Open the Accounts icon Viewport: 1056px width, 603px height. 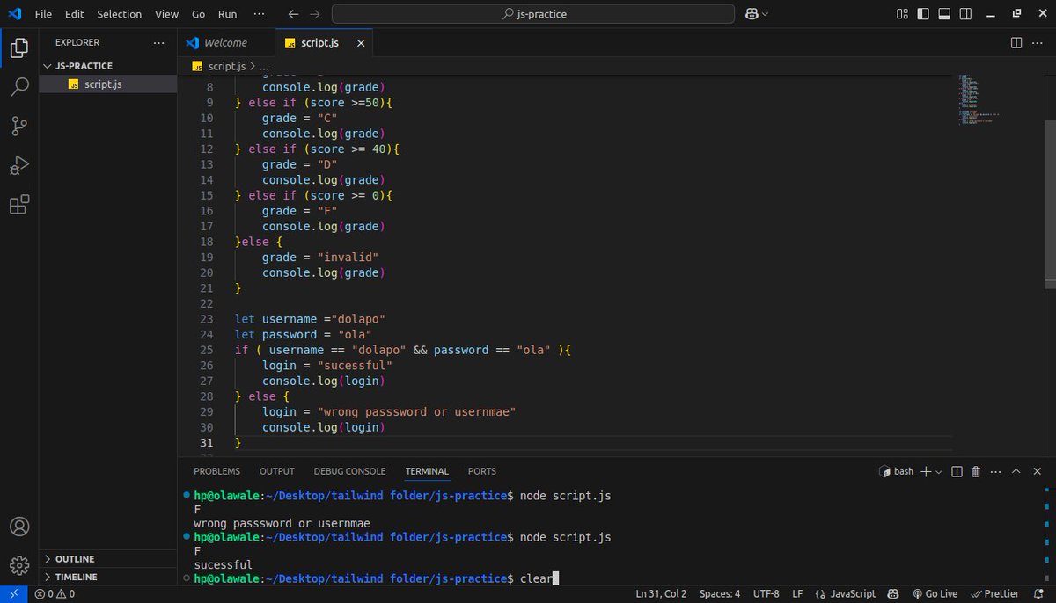(x=19, y=526)
